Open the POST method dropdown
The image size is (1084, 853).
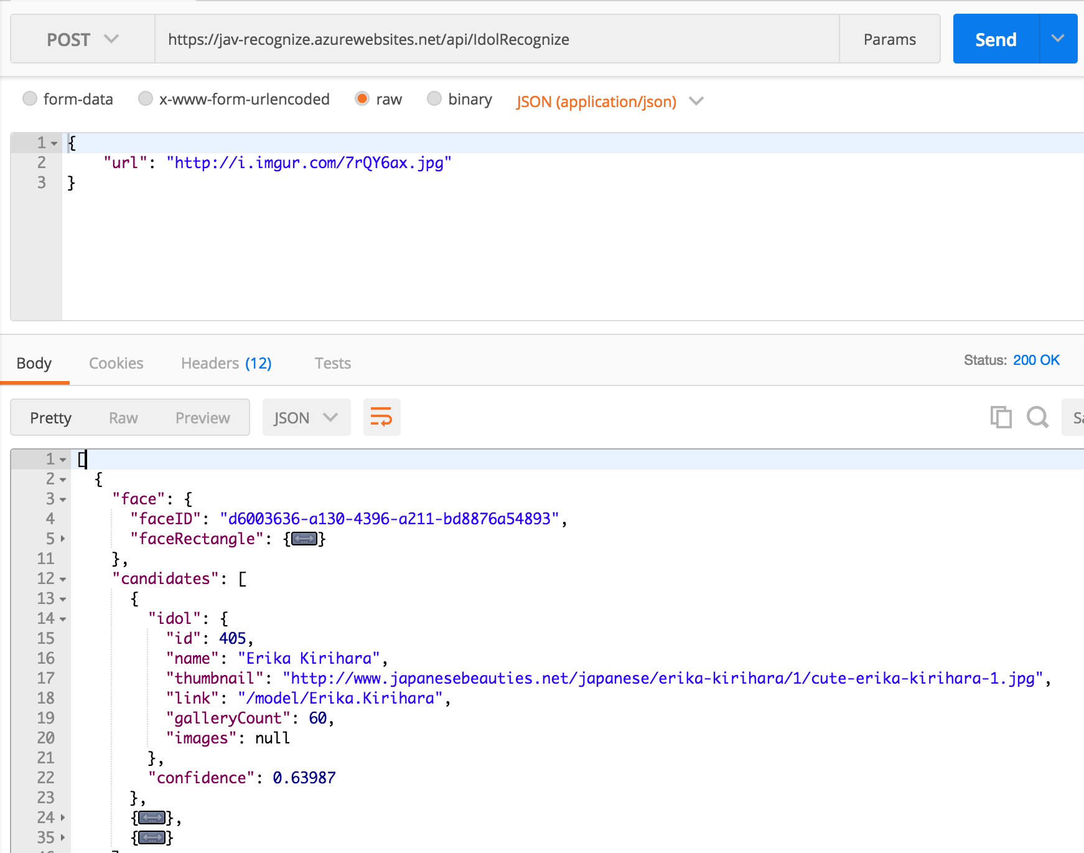click(82, 39)
